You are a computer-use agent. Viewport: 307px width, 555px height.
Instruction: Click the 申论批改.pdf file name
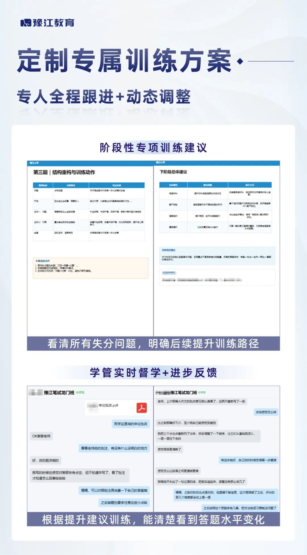tap(108, 405)
